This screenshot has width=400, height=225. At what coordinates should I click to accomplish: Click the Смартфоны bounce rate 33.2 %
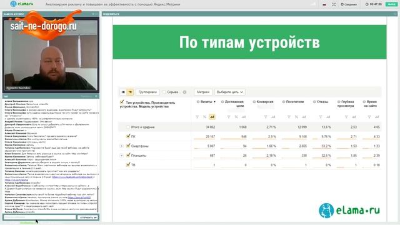(x=326, y=146)
